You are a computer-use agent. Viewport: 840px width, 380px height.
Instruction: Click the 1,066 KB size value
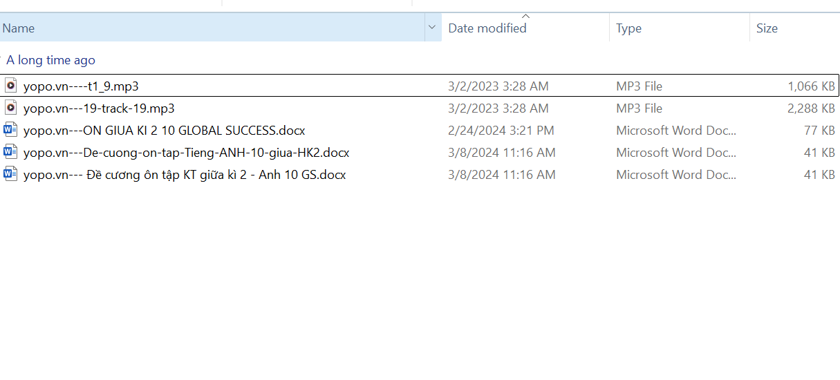click(811, 86)
